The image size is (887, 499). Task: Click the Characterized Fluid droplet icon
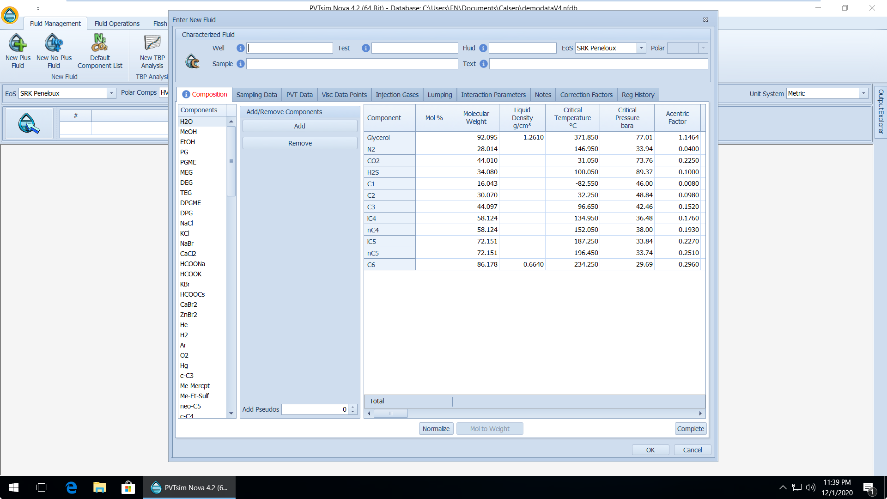pyautogui.click(x=192, y=61)
